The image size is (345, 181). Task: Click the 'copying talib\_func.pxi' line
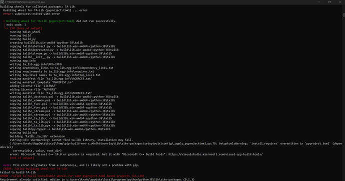click(x=60, y=104)
